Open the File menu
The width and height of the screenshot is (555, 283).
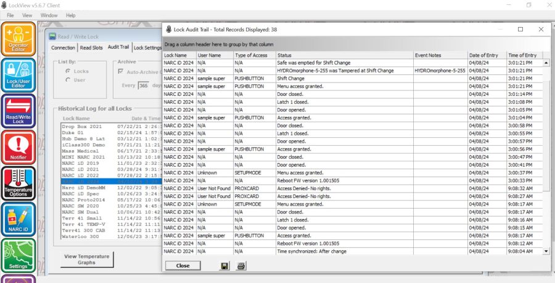(10, 15)
